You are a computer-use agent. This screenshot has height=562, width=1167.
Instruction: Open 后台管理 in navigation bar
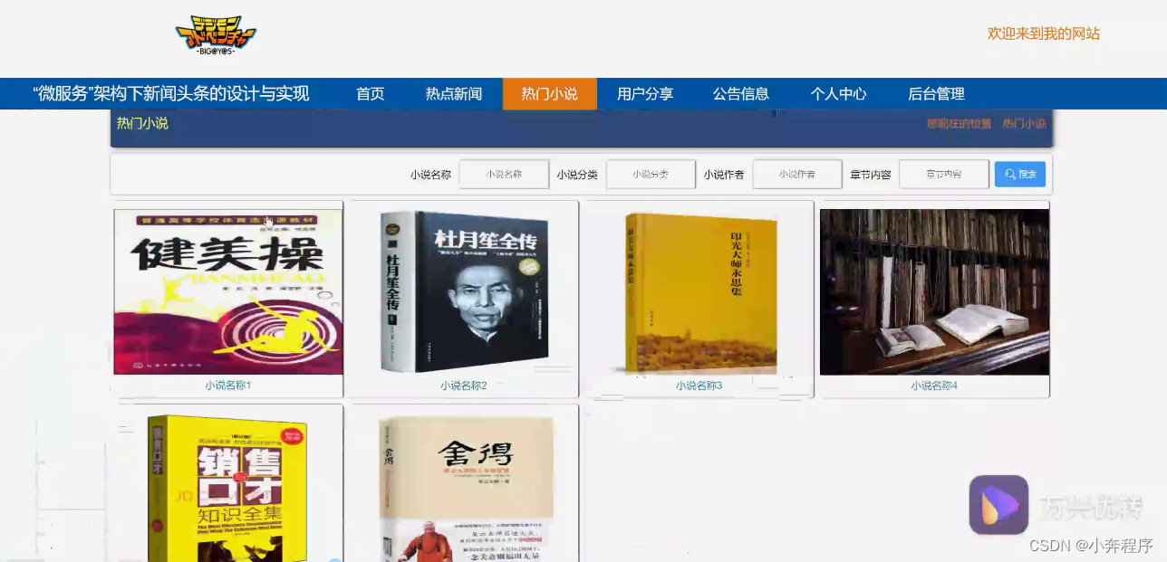point(936,93)
